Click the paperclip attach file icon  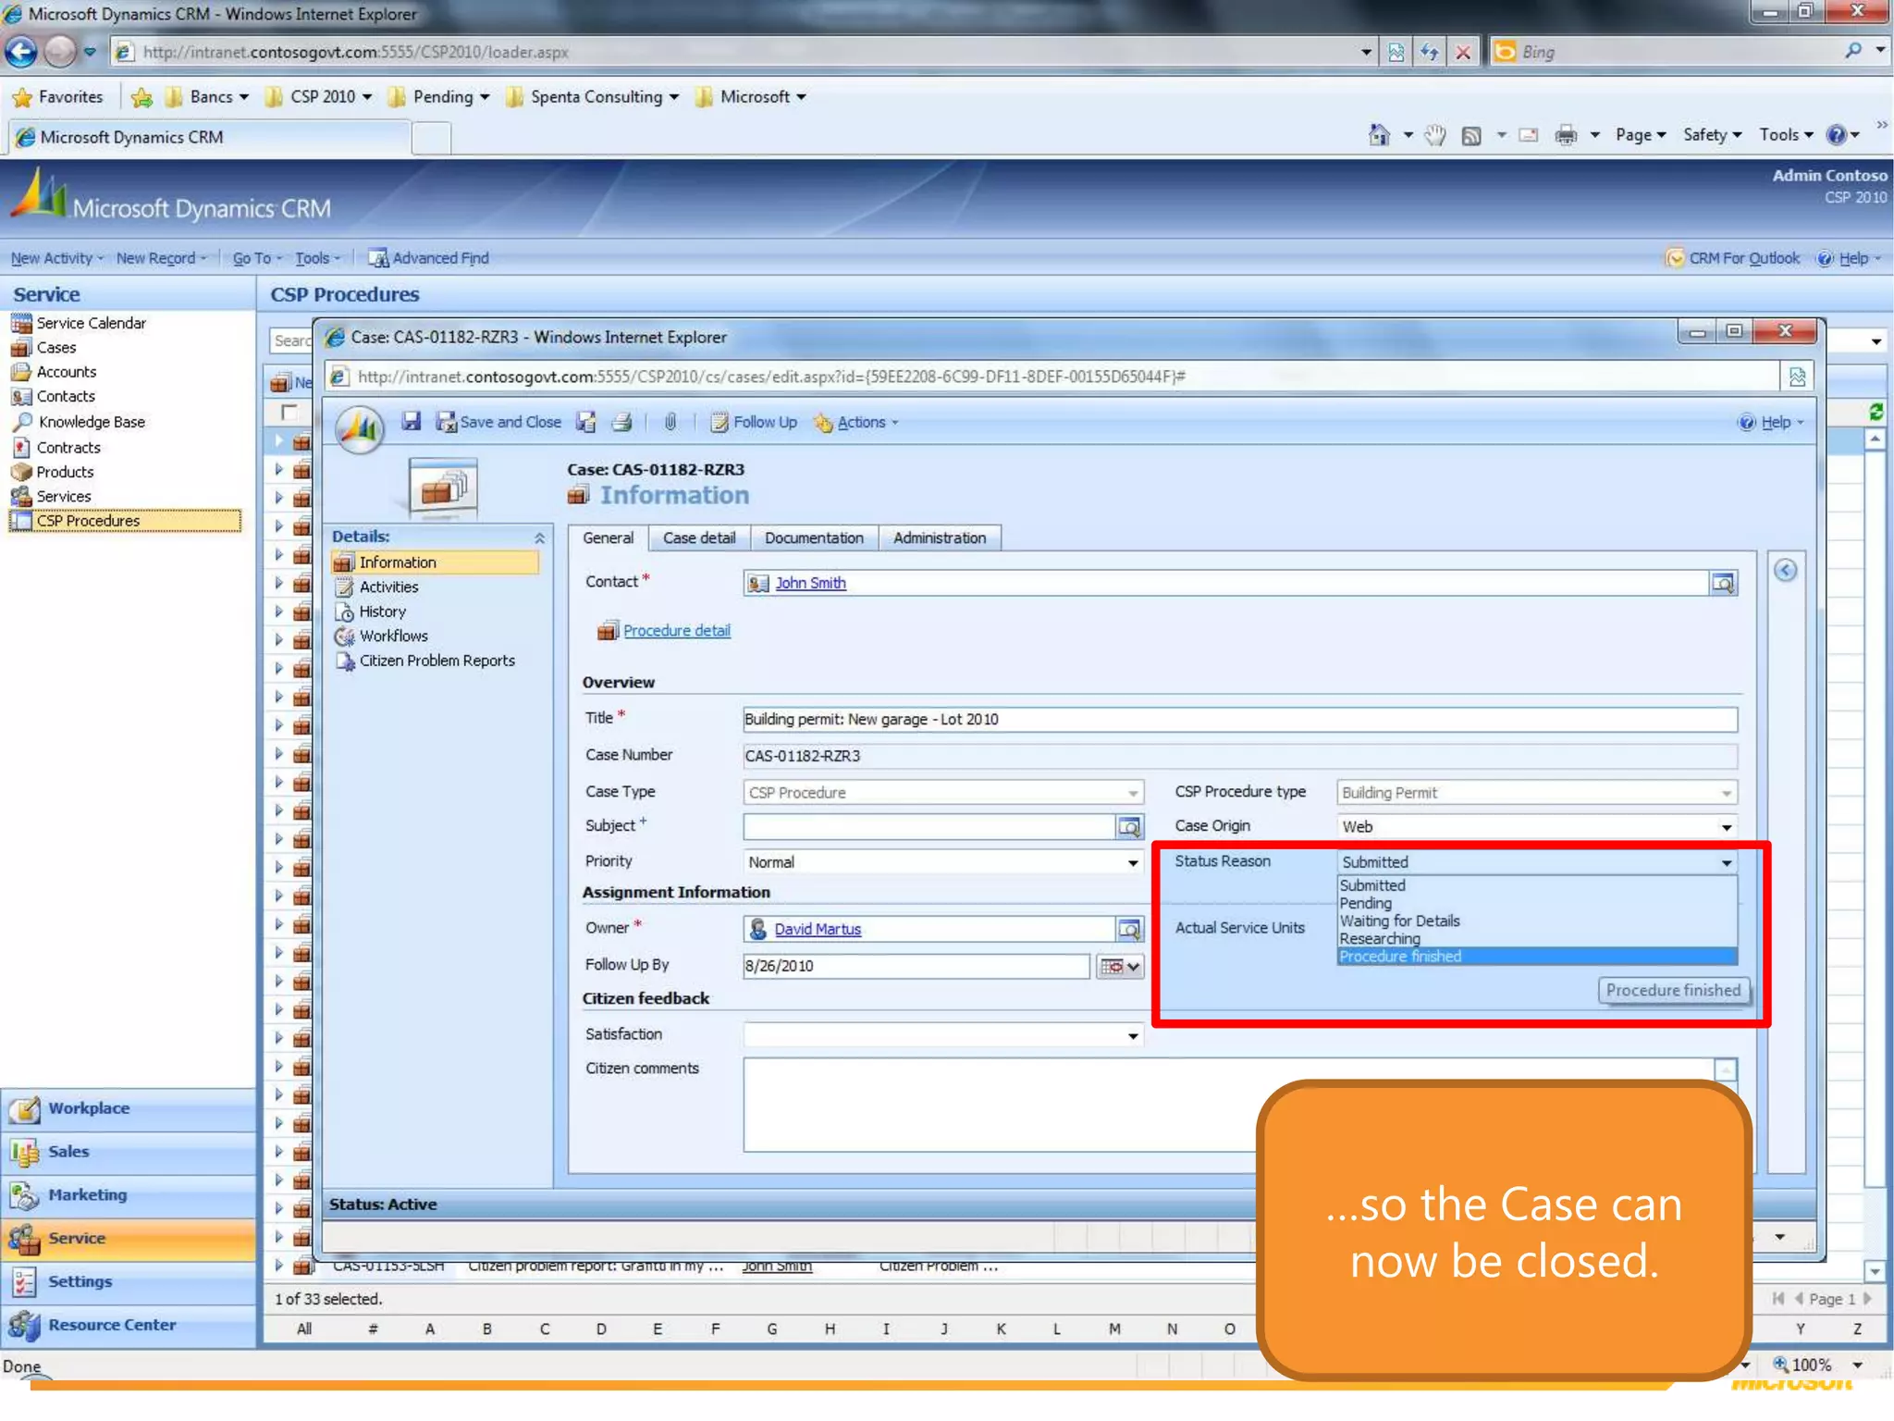coord(670,422)
